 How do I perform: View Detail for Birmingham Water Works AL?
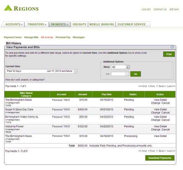pos(160,117)
